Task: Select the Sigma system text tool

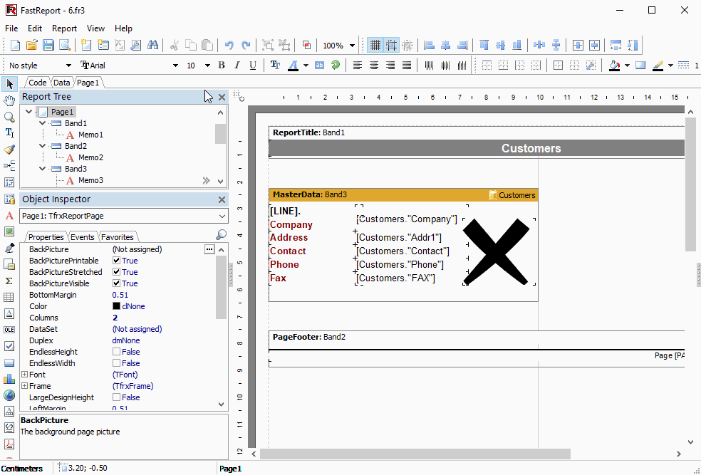Action: click(x=9, y=281)
